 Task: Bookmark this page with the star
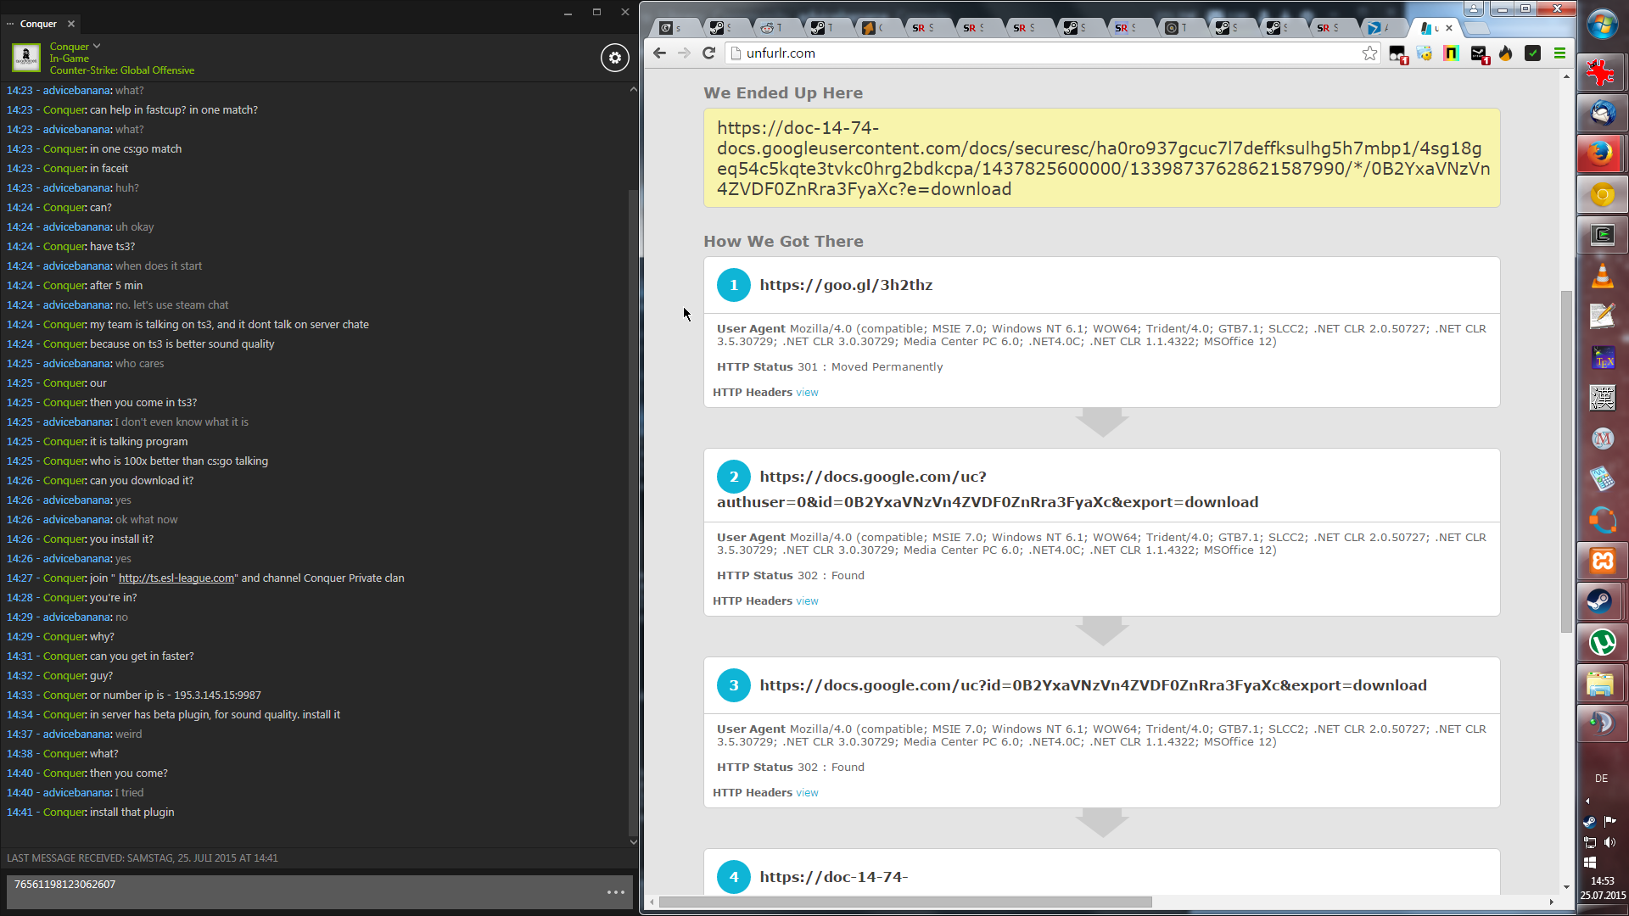pos(1369,53)
